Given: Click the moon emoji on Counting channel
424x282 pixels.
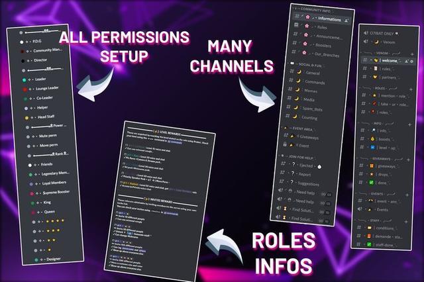Looking at the screenshot, I should [x=295, y=117].
